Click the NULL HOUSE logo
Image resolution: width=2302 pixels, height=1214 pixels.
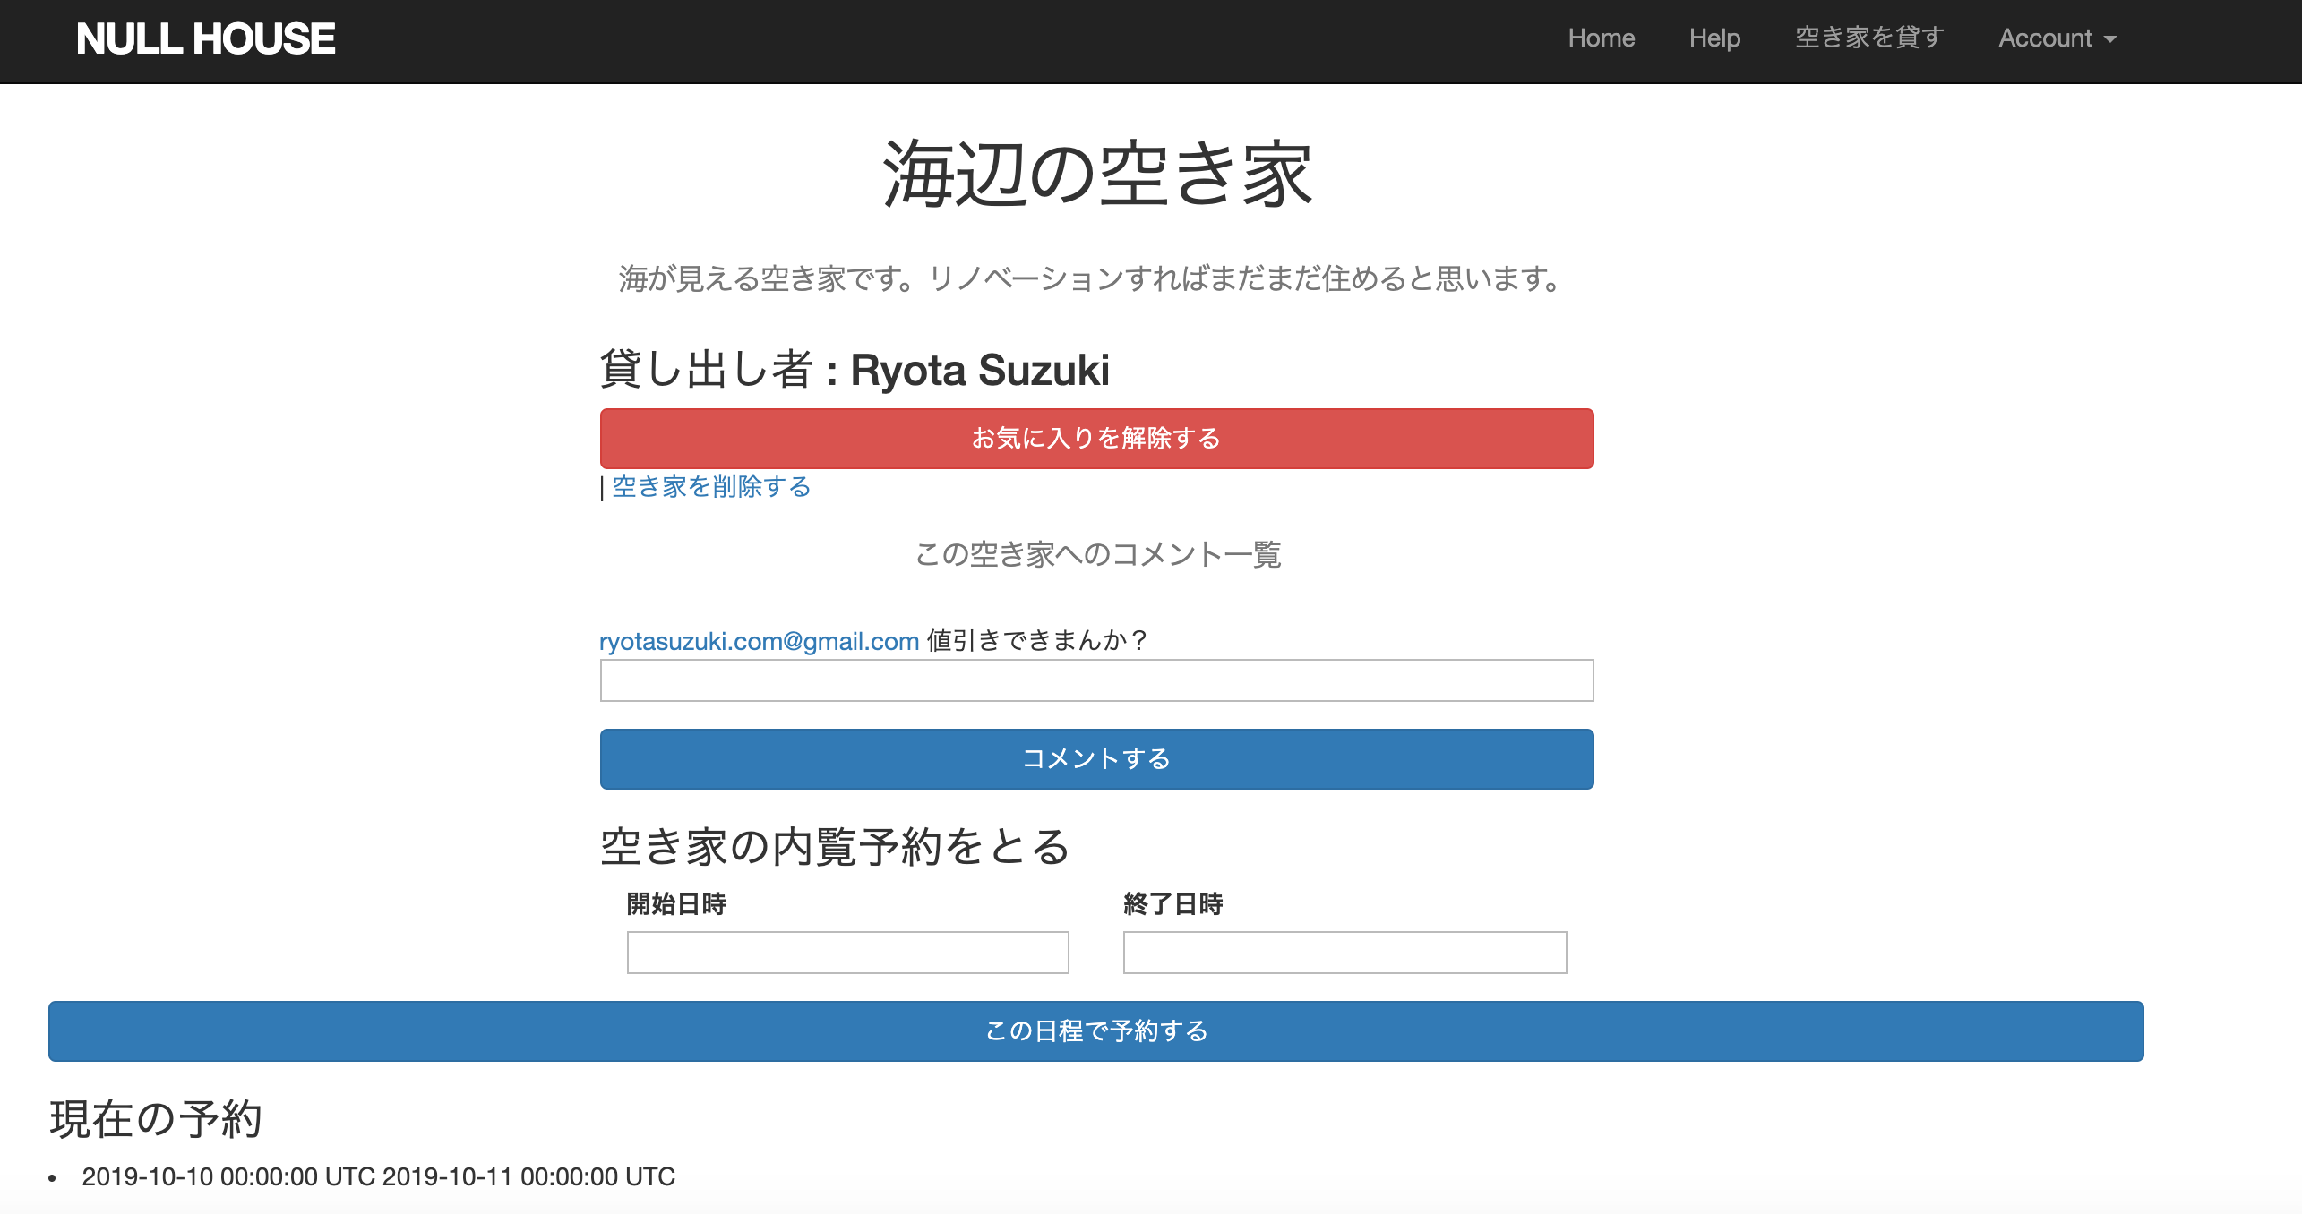pos(206,38)
